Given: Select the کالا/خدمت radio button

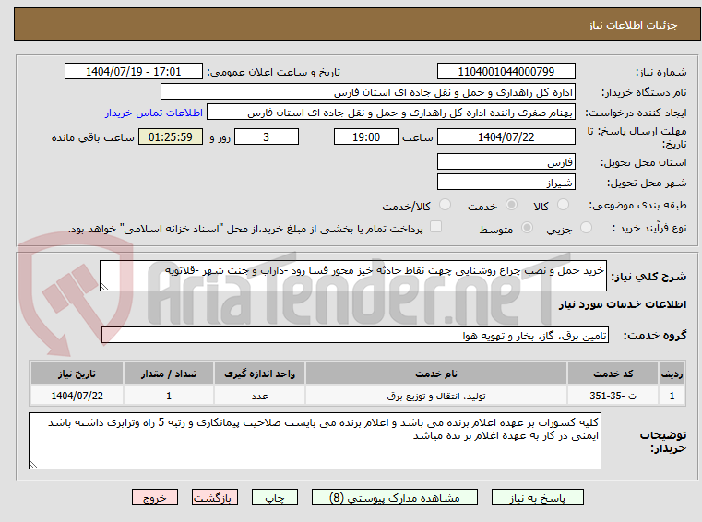Looking at the screenshot, I should (x=445, y=205).
